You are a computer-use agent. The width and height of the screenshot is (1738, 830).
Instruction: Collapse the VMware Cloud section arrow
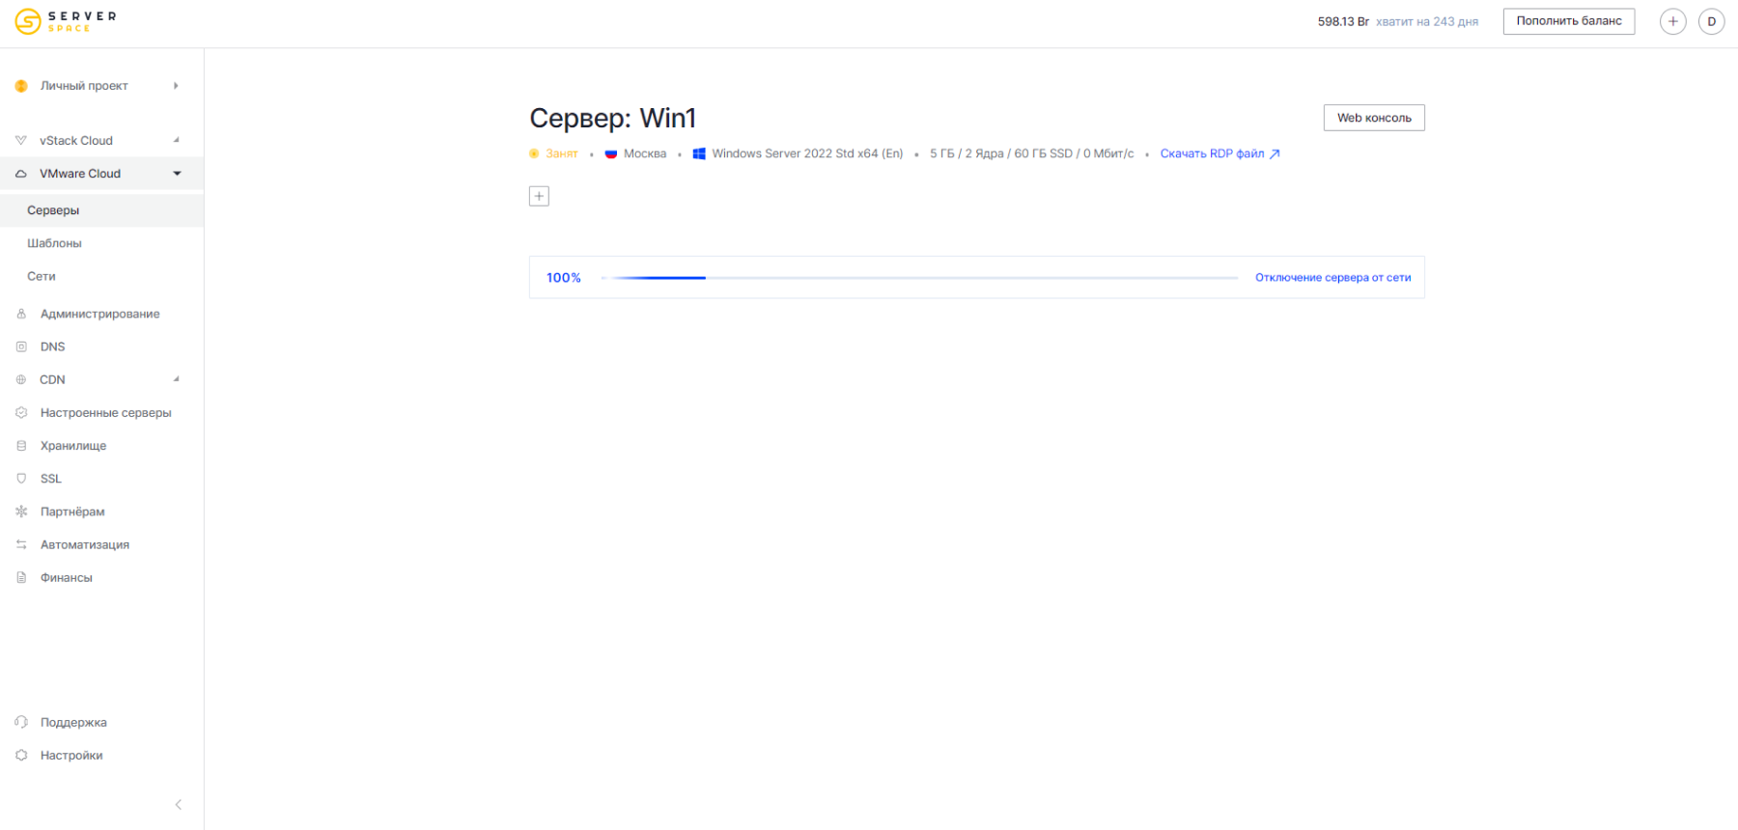[x=177, y=174]
